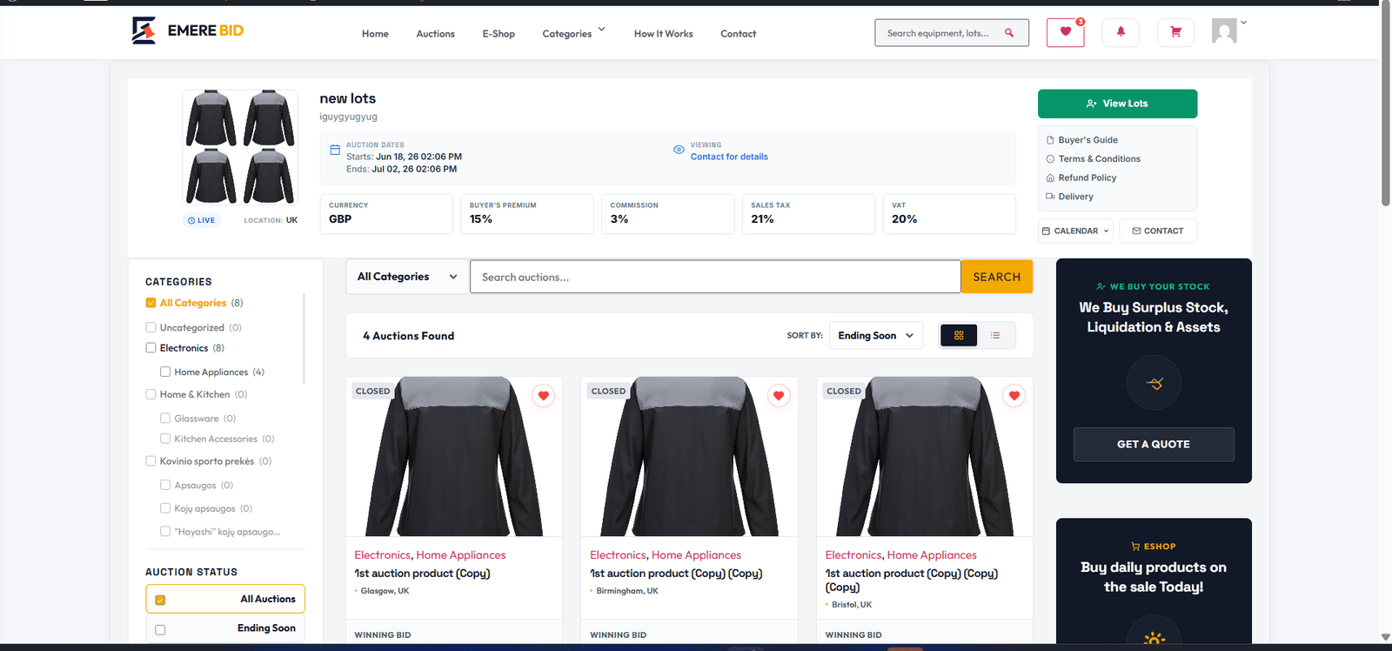Image resolution: width=1392 pixels, height=651 pixels.
Task: Click the new lots jacket thumbnail
Action: 240,146
